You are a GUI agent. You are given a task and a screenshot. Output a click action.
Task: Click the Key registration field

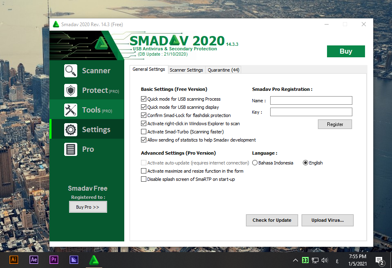311,112
